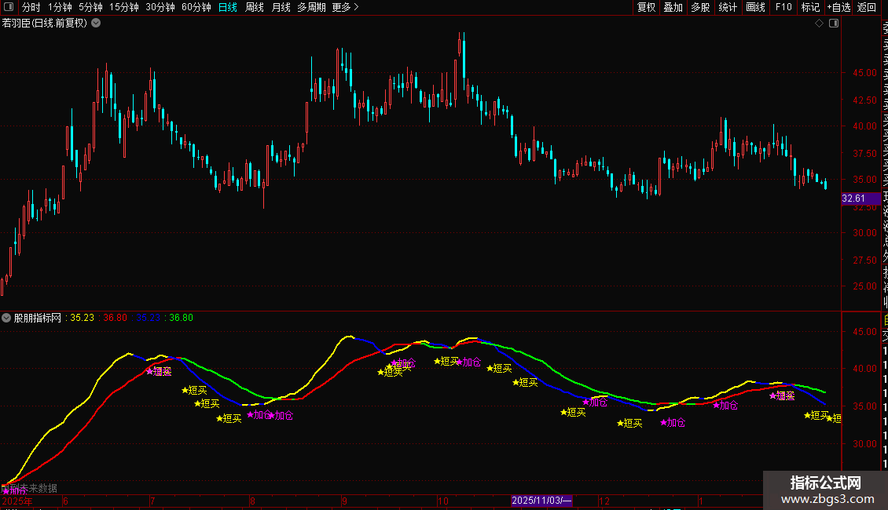
Task: Expand the 更多 periods menu
Action: (x=345, y=7)
